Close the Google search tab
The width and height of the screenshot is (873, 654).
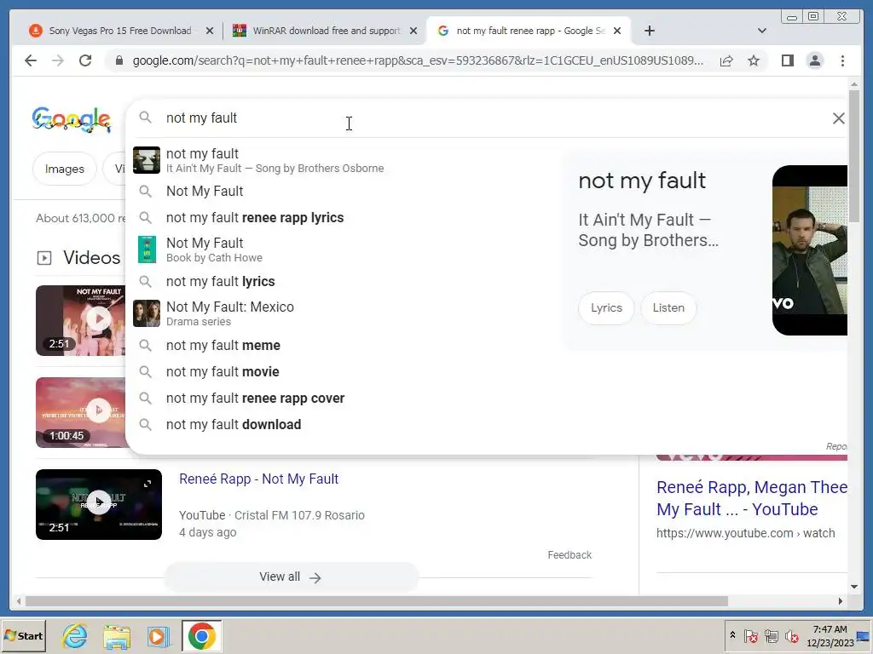[x=617, y=32]
